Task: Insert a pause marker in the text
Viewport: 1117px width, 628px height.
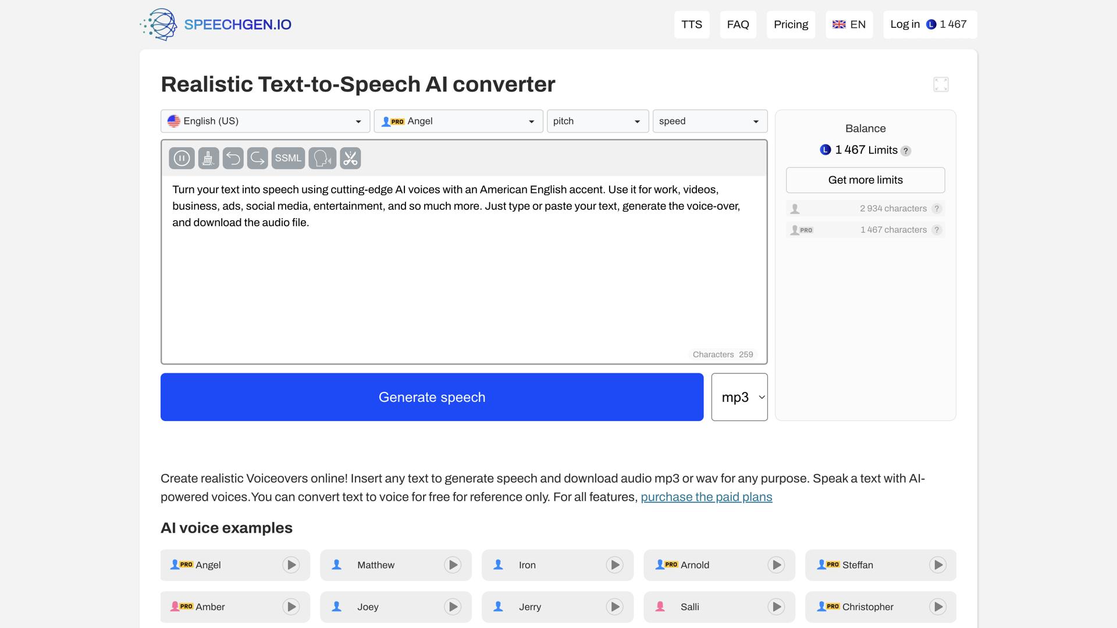Action: [x=182, y=158]
